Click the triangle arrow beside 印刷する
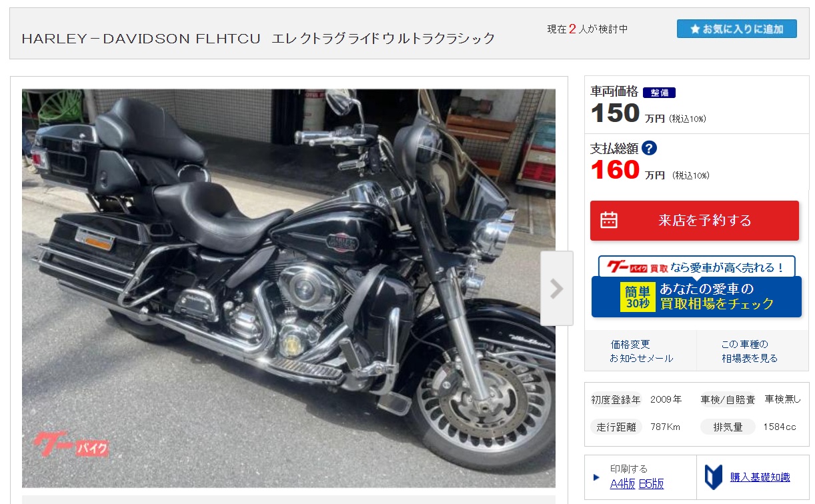This screenshot has width=815, height=504. (596, 477)
